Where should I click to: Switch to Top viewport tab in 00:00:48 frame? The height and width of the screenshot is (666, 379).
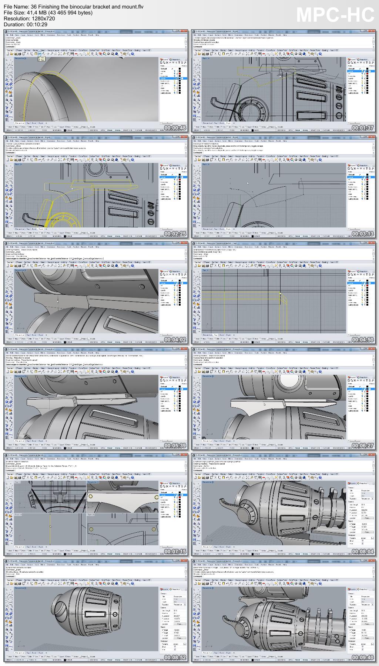pos(28,123)
